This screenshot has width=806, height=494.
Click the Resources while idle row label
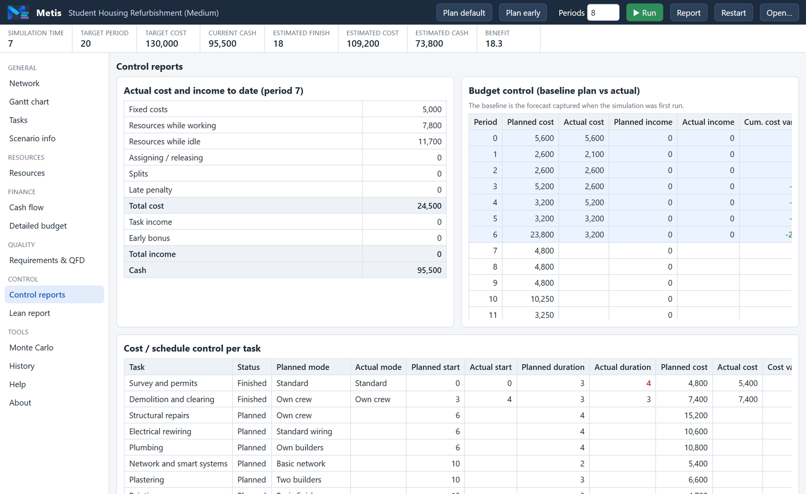(x=165, y=141)
